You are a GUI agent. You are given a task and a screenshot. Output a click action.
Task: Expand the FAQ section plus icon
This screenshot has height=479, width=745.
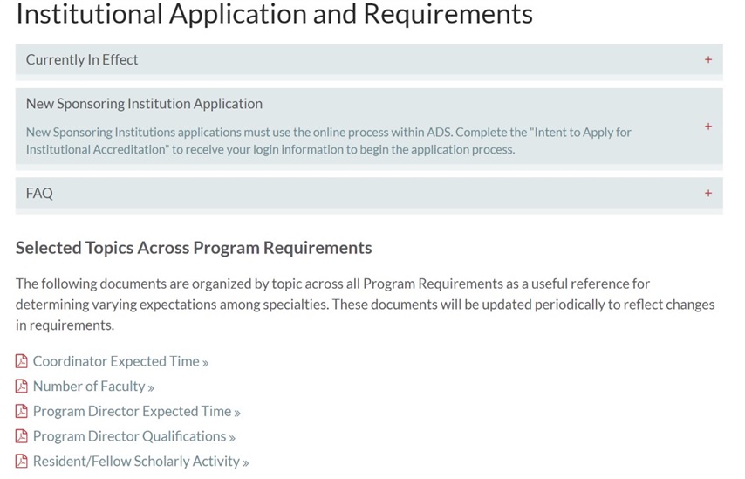coord(708,193)
